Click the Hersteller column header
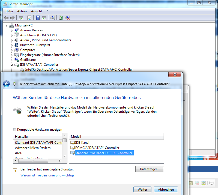Viewport: 218px width, 195px height. click(x=38, y=137)
